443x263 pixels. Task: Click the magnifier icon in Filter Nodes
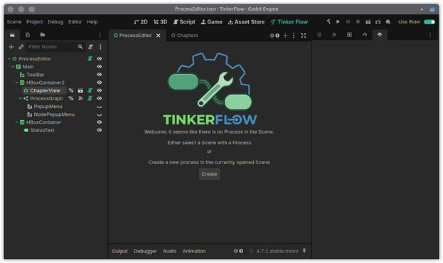[80, 47]
